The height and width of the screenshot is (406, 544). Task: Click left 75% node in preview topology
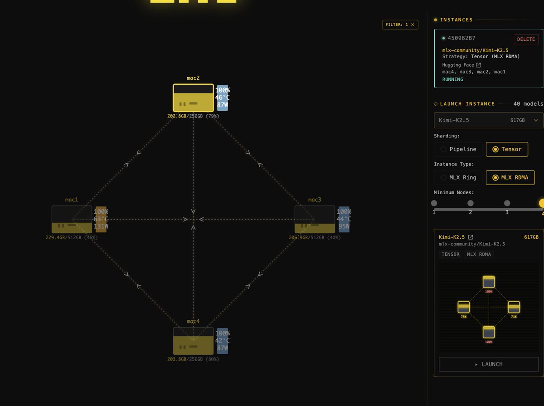(x=463, y=307)
